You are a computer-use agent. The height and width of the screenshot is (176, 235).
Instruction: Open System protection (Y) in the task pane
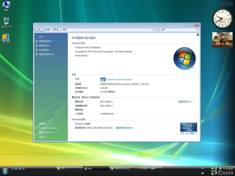[44, 50]
